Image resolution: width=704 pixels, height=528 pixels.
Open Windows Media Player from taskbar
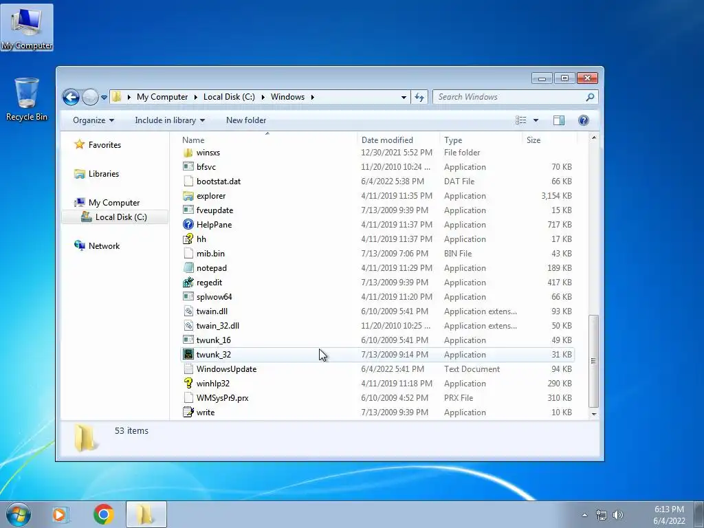pyautogui.click(x=60, y=514)
